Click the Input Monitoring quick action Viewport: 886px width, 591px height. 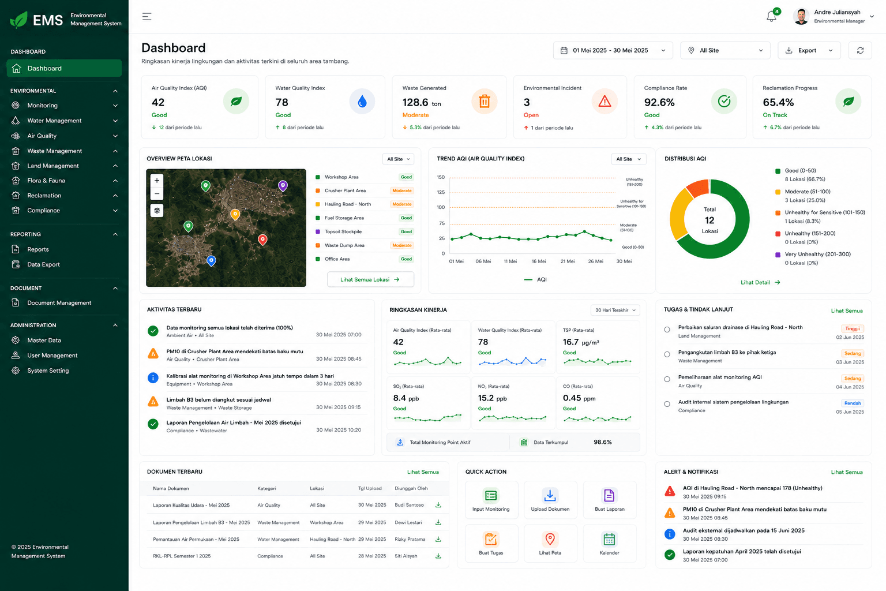pyautogui.click(x=491, y=500)
